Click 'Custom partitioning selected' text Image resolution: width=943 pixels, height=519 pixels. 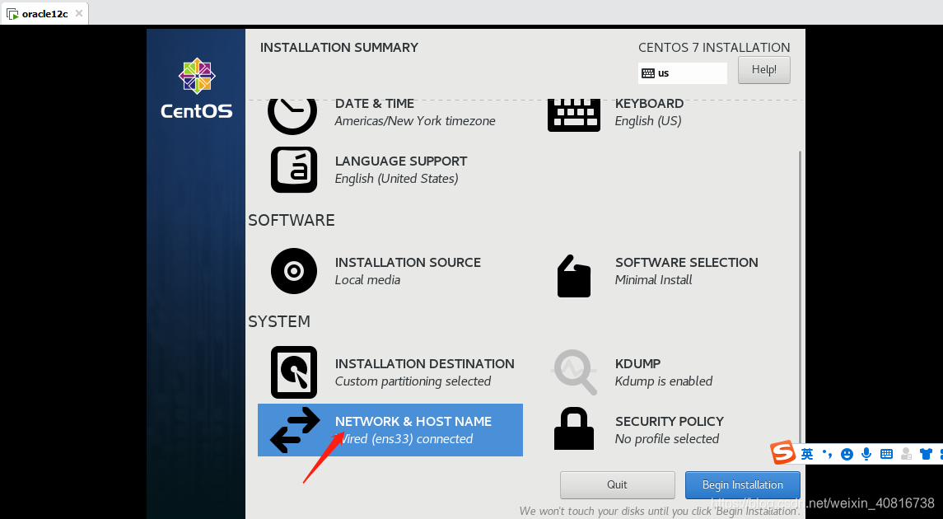tap(413, 381)
